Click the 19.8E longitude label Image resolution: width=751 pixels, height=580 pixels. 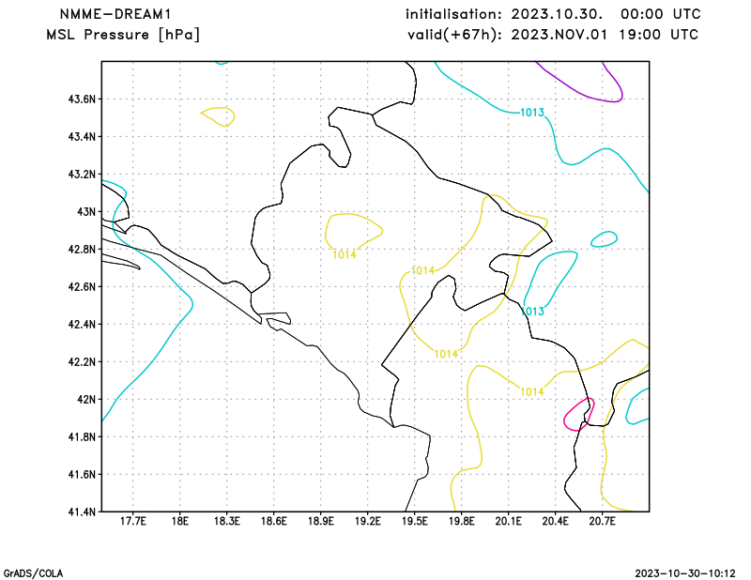pos(461,522)
